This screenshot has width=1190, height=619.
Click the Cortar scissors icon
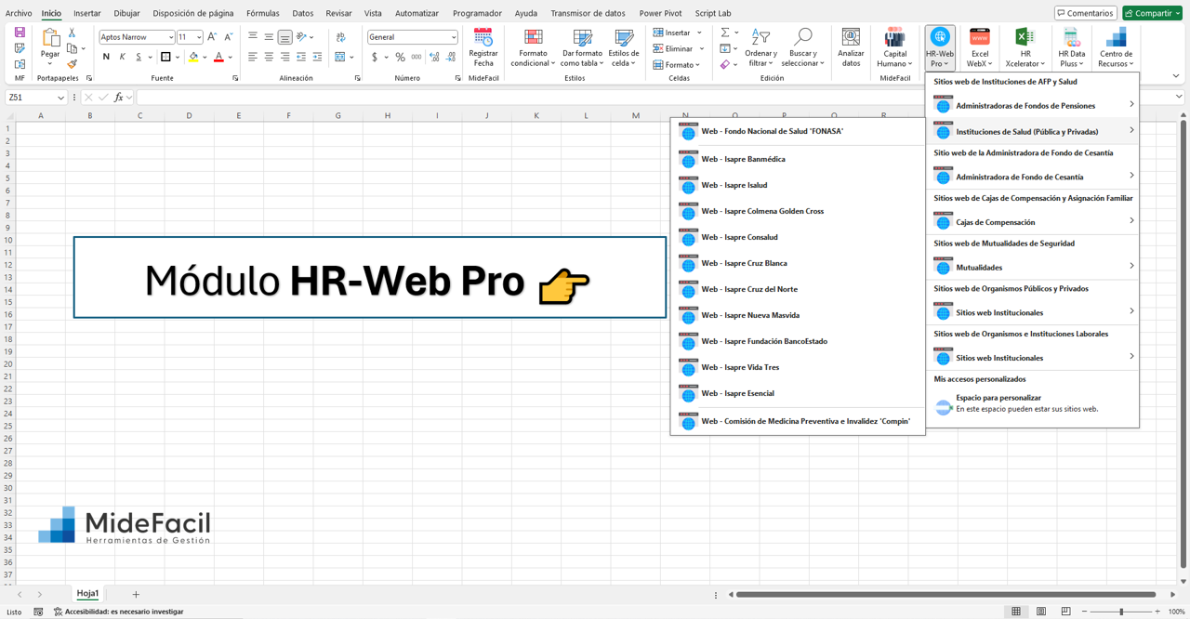click(73, 33)
